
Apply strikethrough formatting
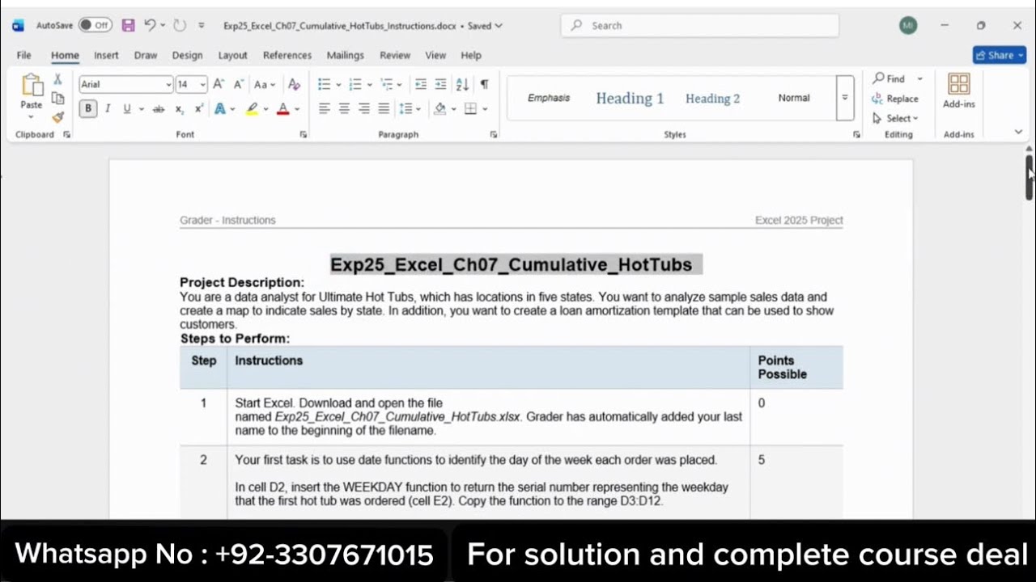coord(159,108)
